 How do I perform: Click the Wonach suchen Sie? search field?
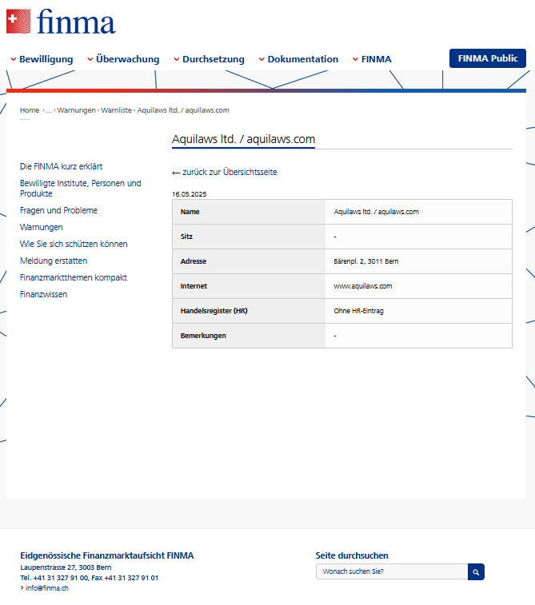pos(392,571)
